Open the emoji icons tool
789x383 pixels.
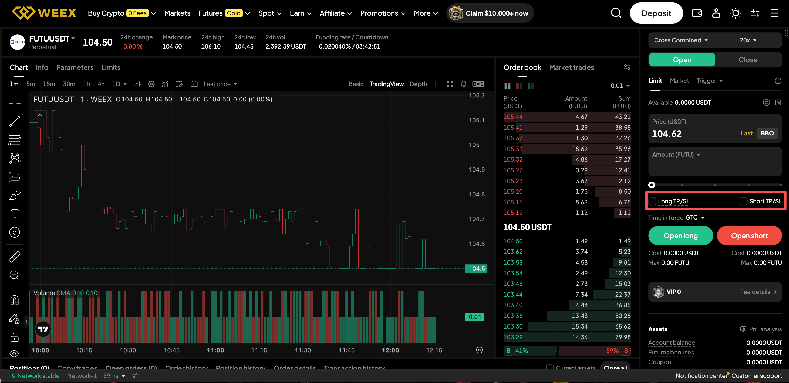14,232
